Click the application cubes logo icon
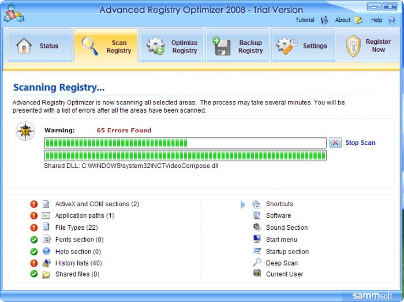Screen dimensions: 404x302 pos(14,13)
